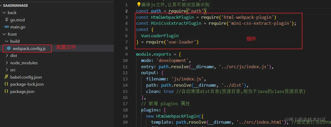
Task: Select the dist folder label
Action: pos(14,56)
